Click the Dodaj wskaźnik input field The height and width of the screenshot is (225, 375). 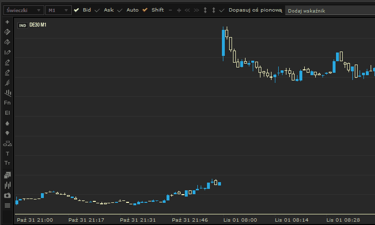pyautogui.click(x=329, y=11)
